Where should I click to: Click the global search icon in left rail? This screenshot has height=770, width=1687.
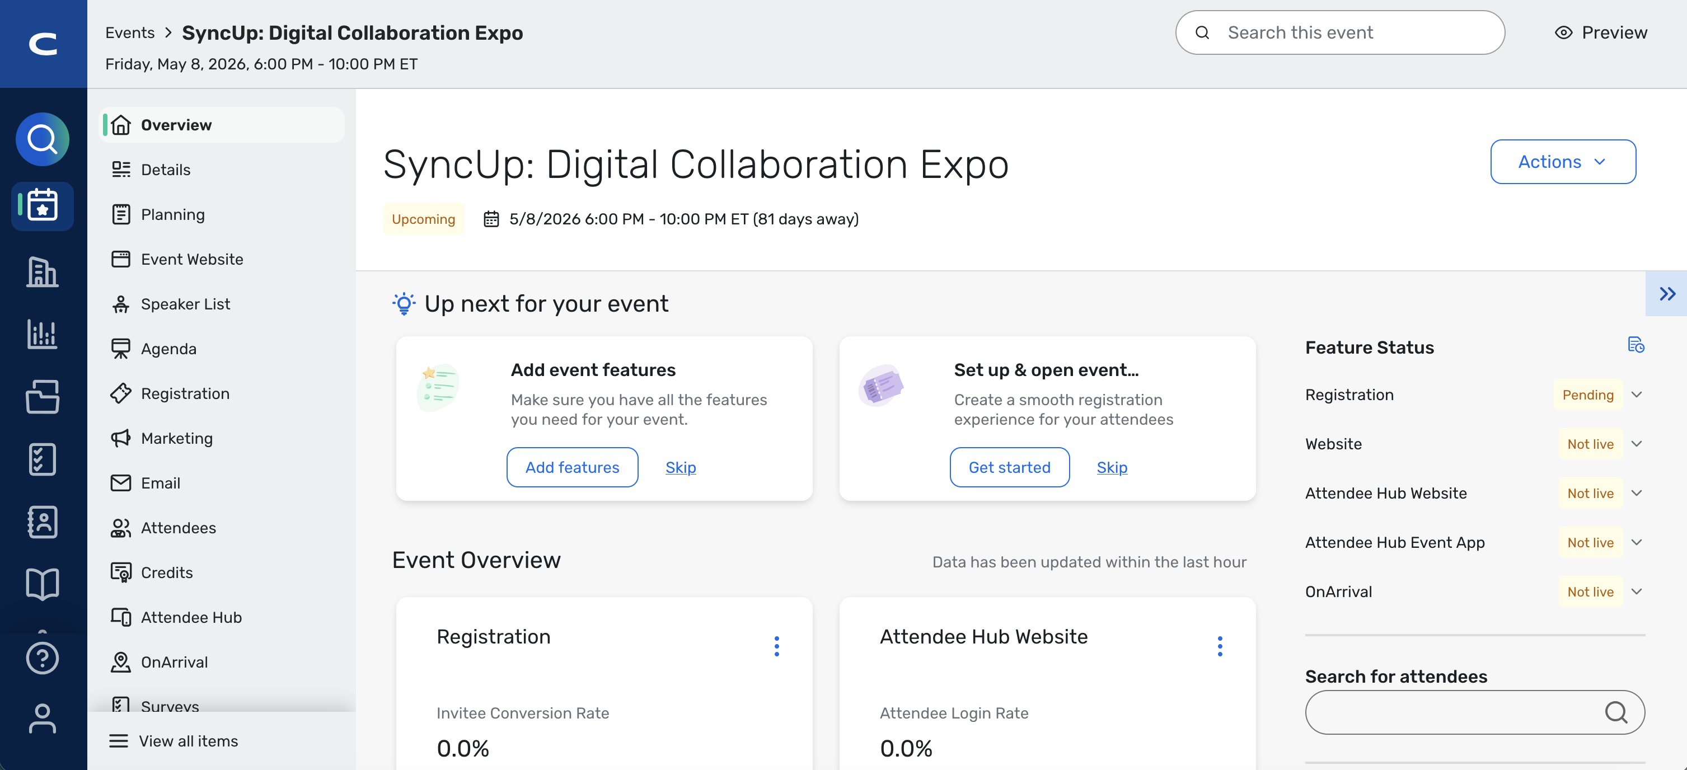click(43, 139)
